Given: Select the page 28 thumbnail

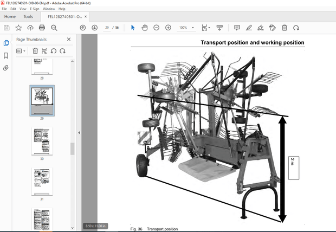Looking at the screenshot, I should point(42,67).
